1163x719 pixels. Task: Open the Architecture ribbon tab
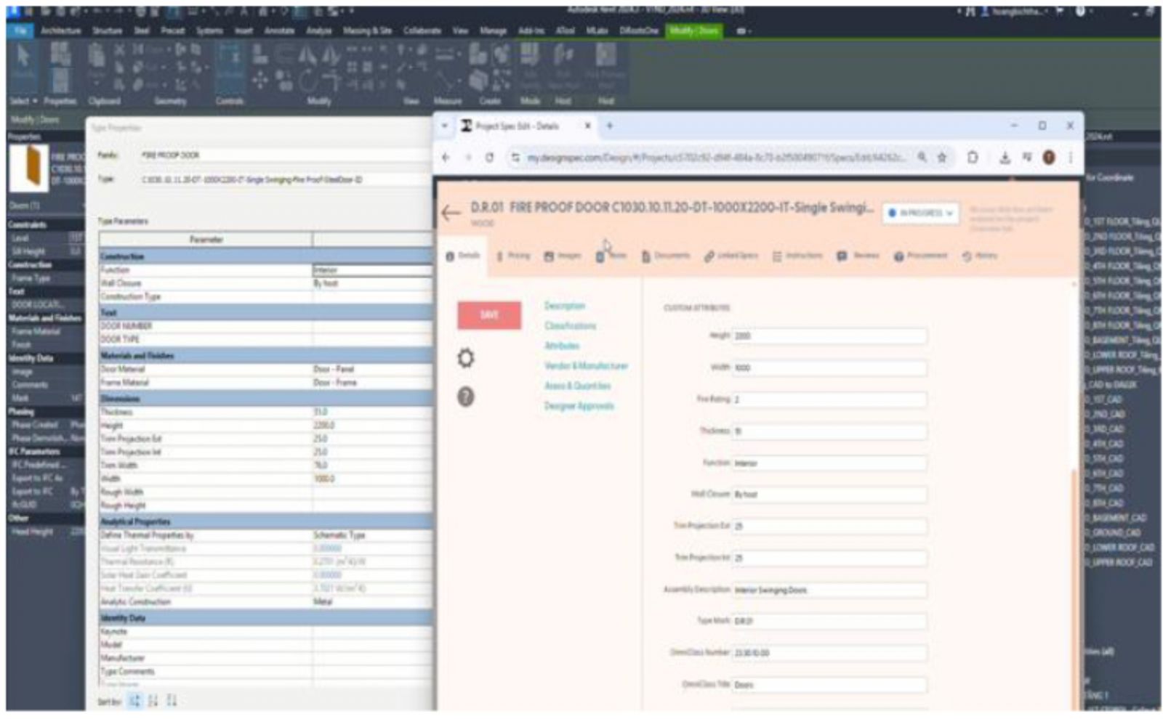[61, 31]
